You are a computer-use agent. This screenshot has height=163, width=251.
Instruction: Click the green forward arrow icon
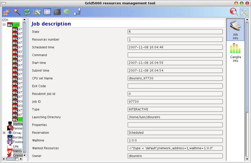tap(67, 12)
